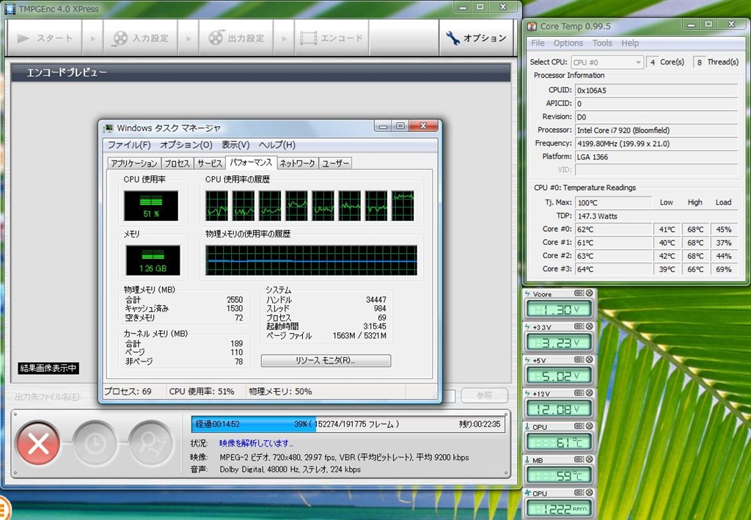This screenshot has height=520, width=751.
Task: Open the Help menu in Core Temp
Action: click(x=630, y=43)
